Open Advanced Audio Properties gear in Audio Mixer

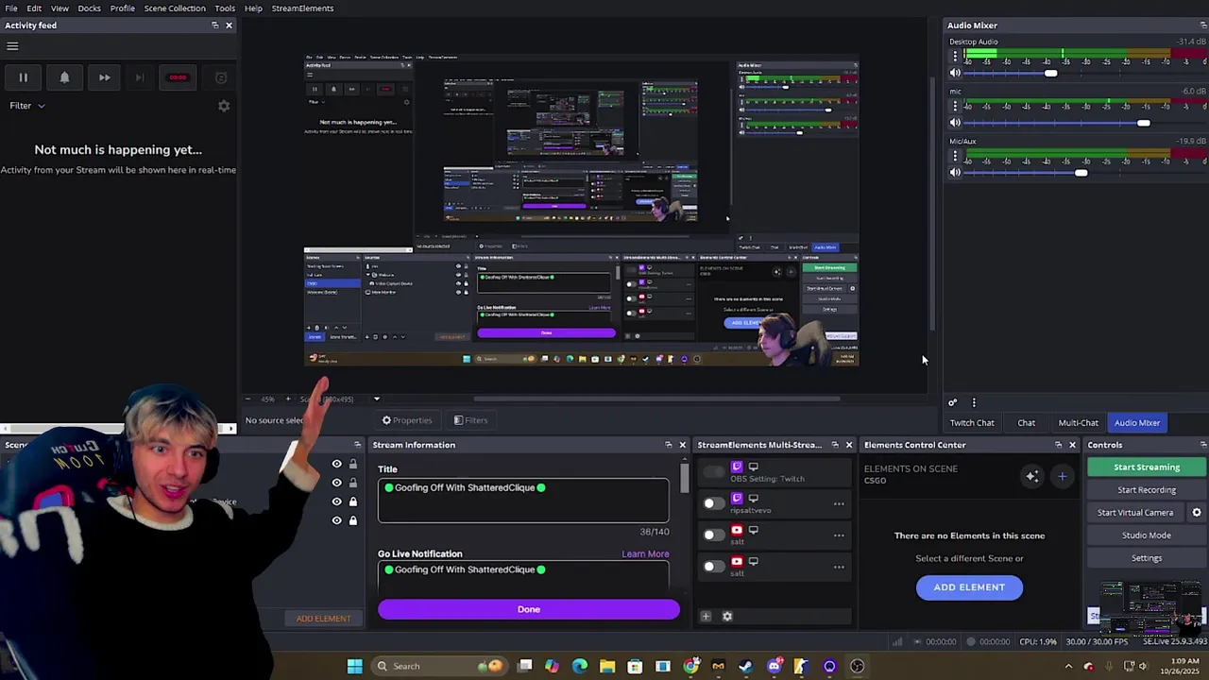coord(952,403)
